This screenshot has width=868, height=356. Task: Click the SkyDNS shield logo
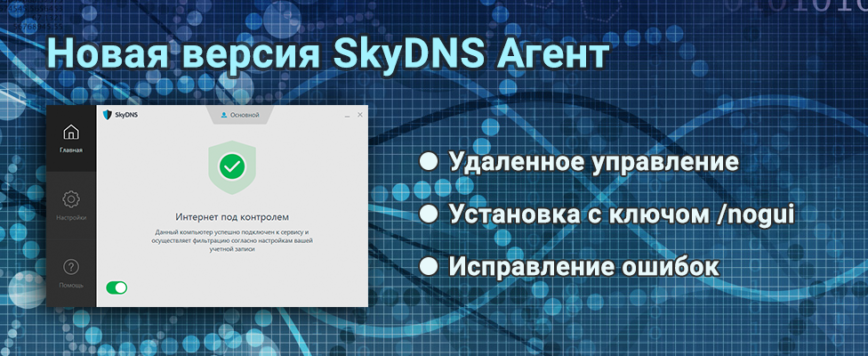tap(108, 115)
